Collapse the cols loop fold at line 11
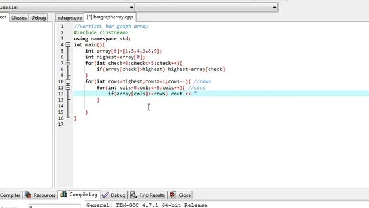The height and width of the screenshot is (208, 369). [x=68, y=87]
